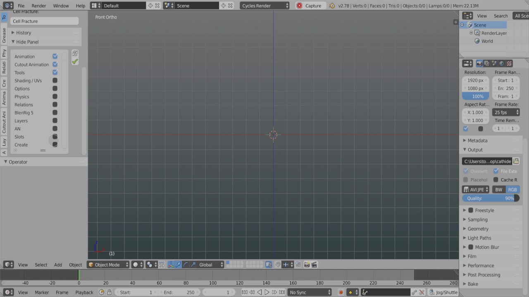Select World properties tab
This screenshot has width=529, height=297.
tap(502, 64)
